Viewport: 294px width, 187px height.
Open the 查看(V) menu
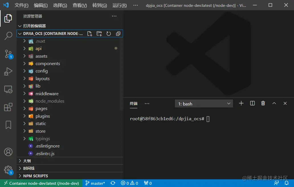[x=80, y=5]
